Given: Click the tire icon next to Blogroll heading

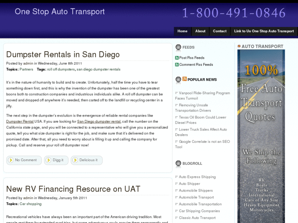Looking at the screenshot, I should coord(178,163).
